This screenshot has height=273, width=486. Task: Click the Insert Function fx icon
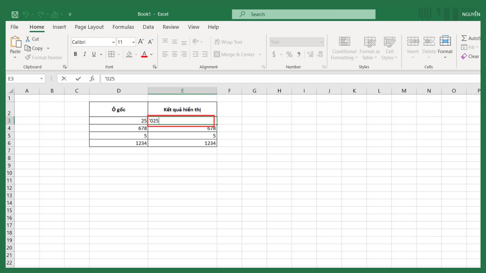(92, 78)
